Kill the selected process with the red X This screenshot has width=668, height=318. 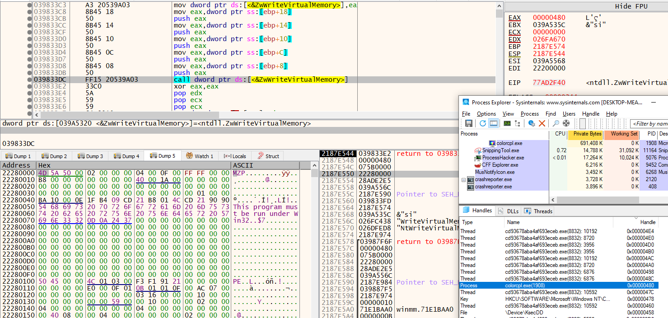(542, 123)
